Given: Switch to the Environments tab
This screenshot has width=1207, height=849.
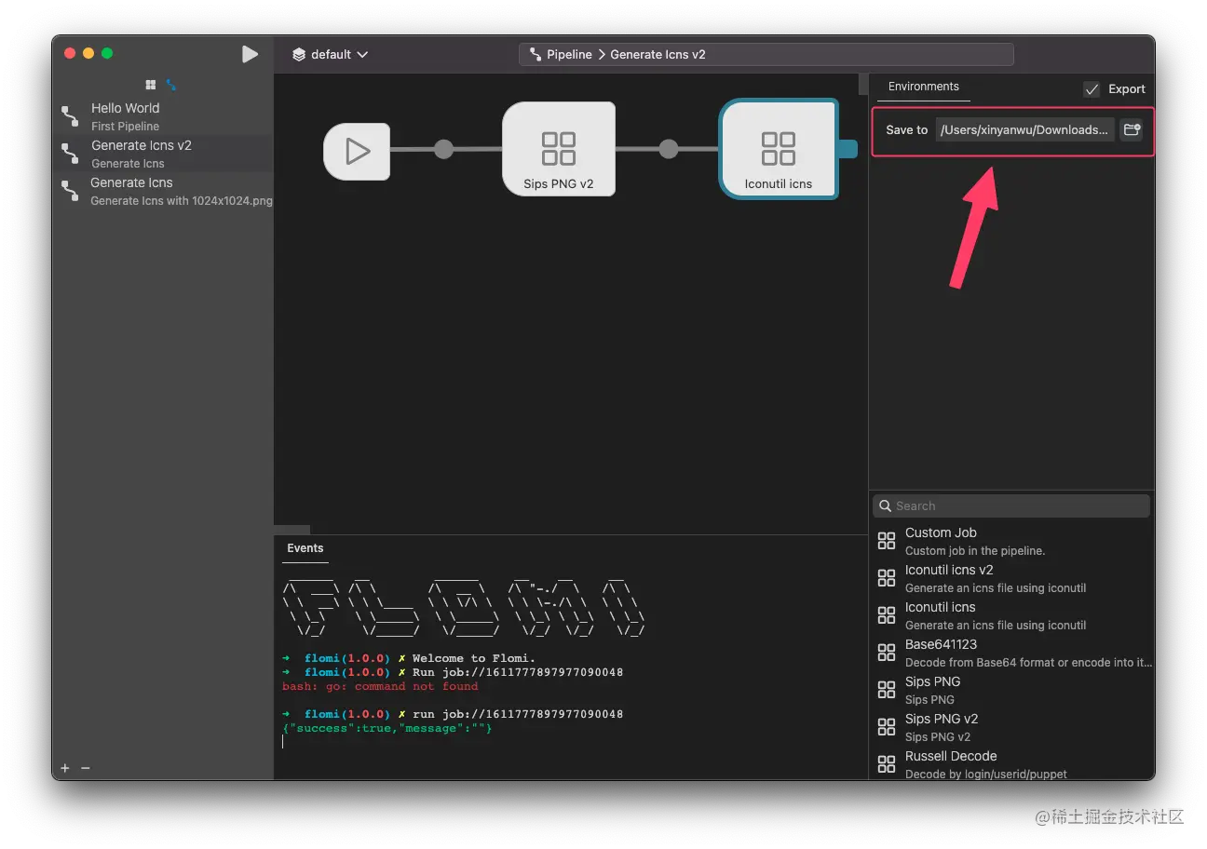Looking at the screenshot, I should (x=923, y=87).
